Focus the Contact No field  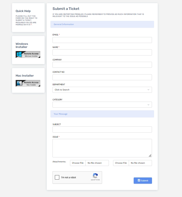click(x=102, y=77)
